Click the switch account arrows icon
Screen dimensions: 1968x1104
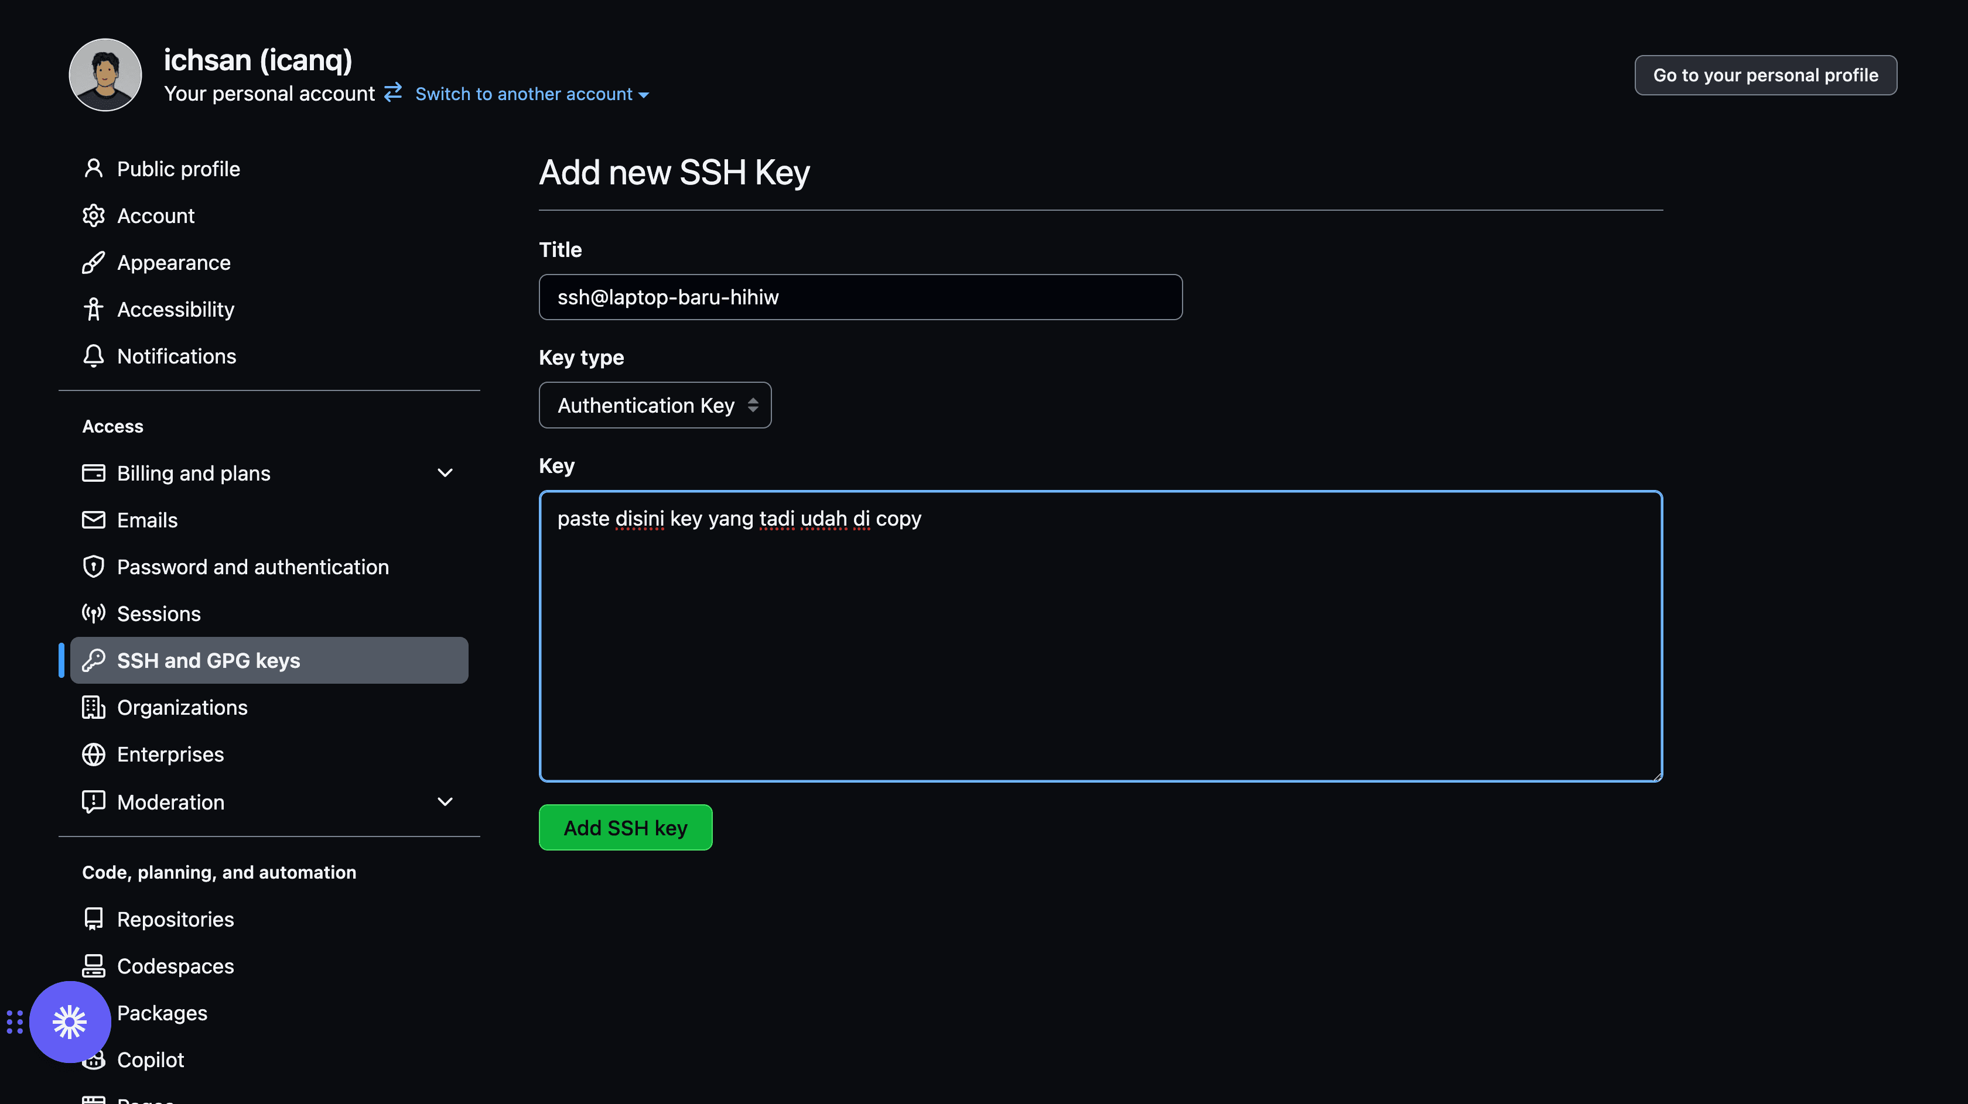click(392, 92)
